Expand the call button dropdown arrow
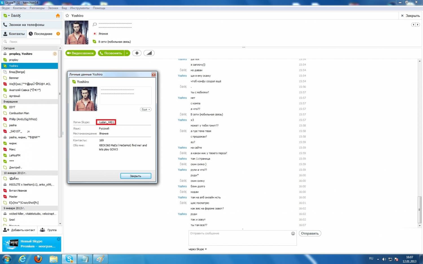 pyautogui.click(x=127, y=53)
